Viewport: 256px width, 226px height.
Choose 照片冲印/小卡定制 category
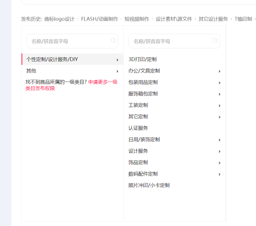tap(149, 185)
